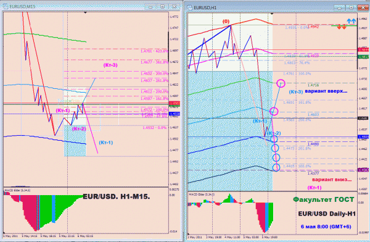The image size is (370, 242).
Task: Click the blue double up arrows in H1 chart
Action: [x=351, y=21]
